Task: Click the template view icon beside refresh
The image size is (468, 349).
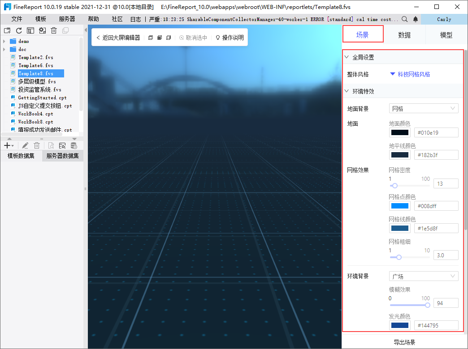Action: coord(30,30)
